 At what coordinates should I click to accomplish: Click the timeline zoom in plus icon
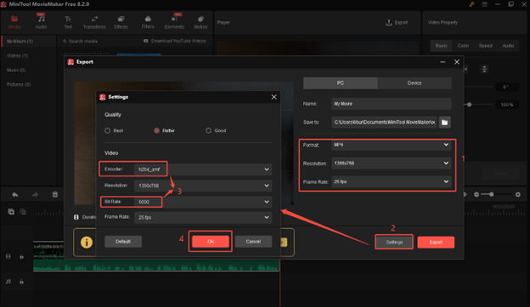(x=518, y=194)
